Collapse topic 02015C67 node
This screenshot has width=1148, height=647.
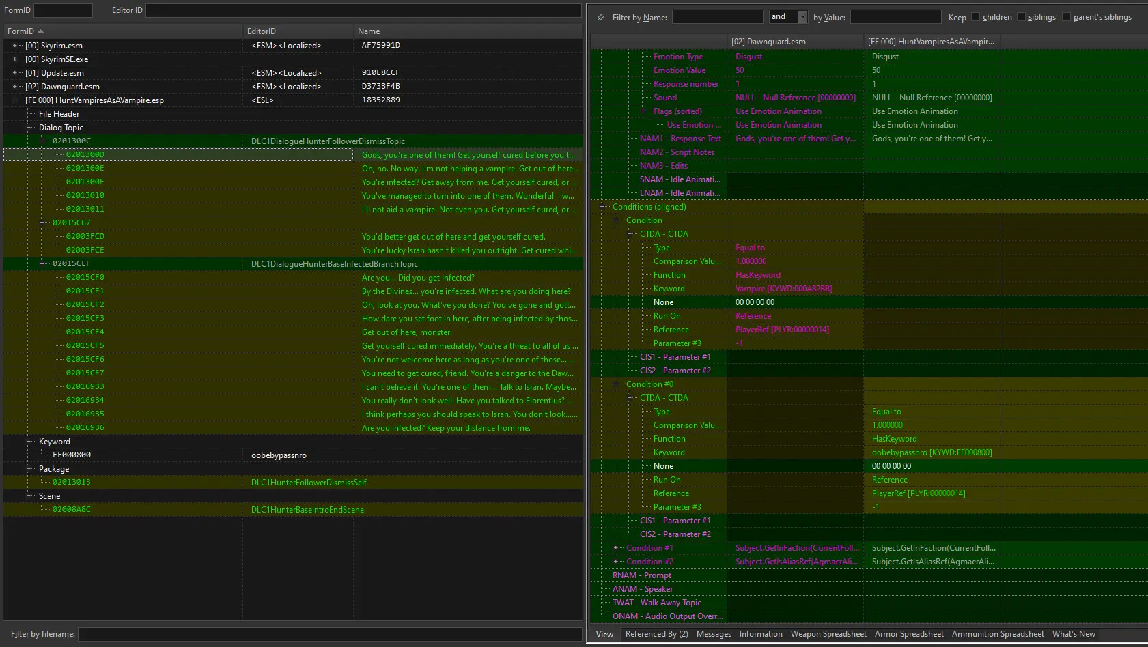point(42,223)
